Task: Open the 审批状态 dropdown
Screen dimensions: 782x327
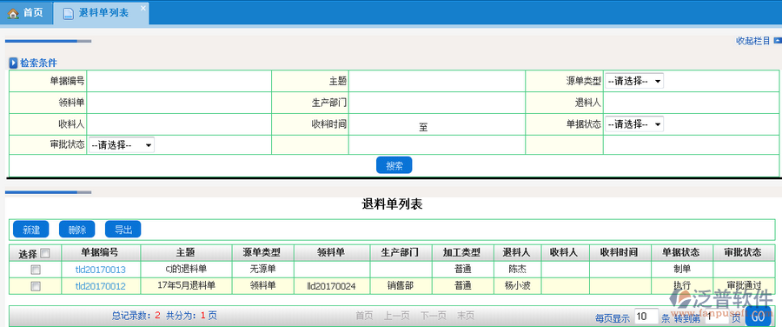Action: pos(122,145)
